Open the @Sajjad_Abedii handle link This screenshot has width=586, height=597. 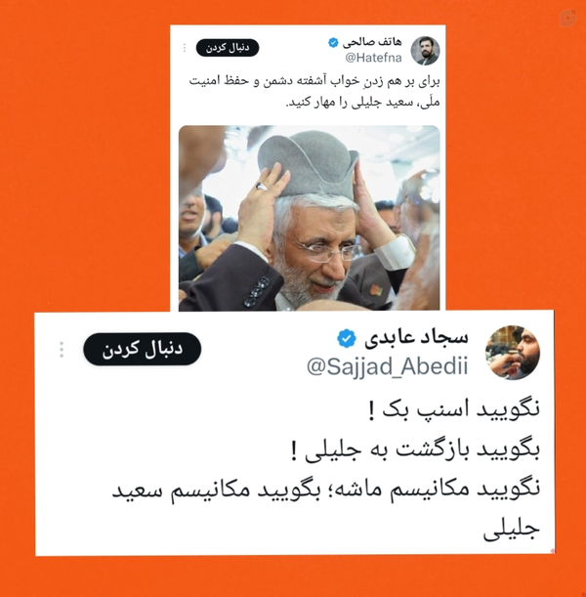point(387,366)
